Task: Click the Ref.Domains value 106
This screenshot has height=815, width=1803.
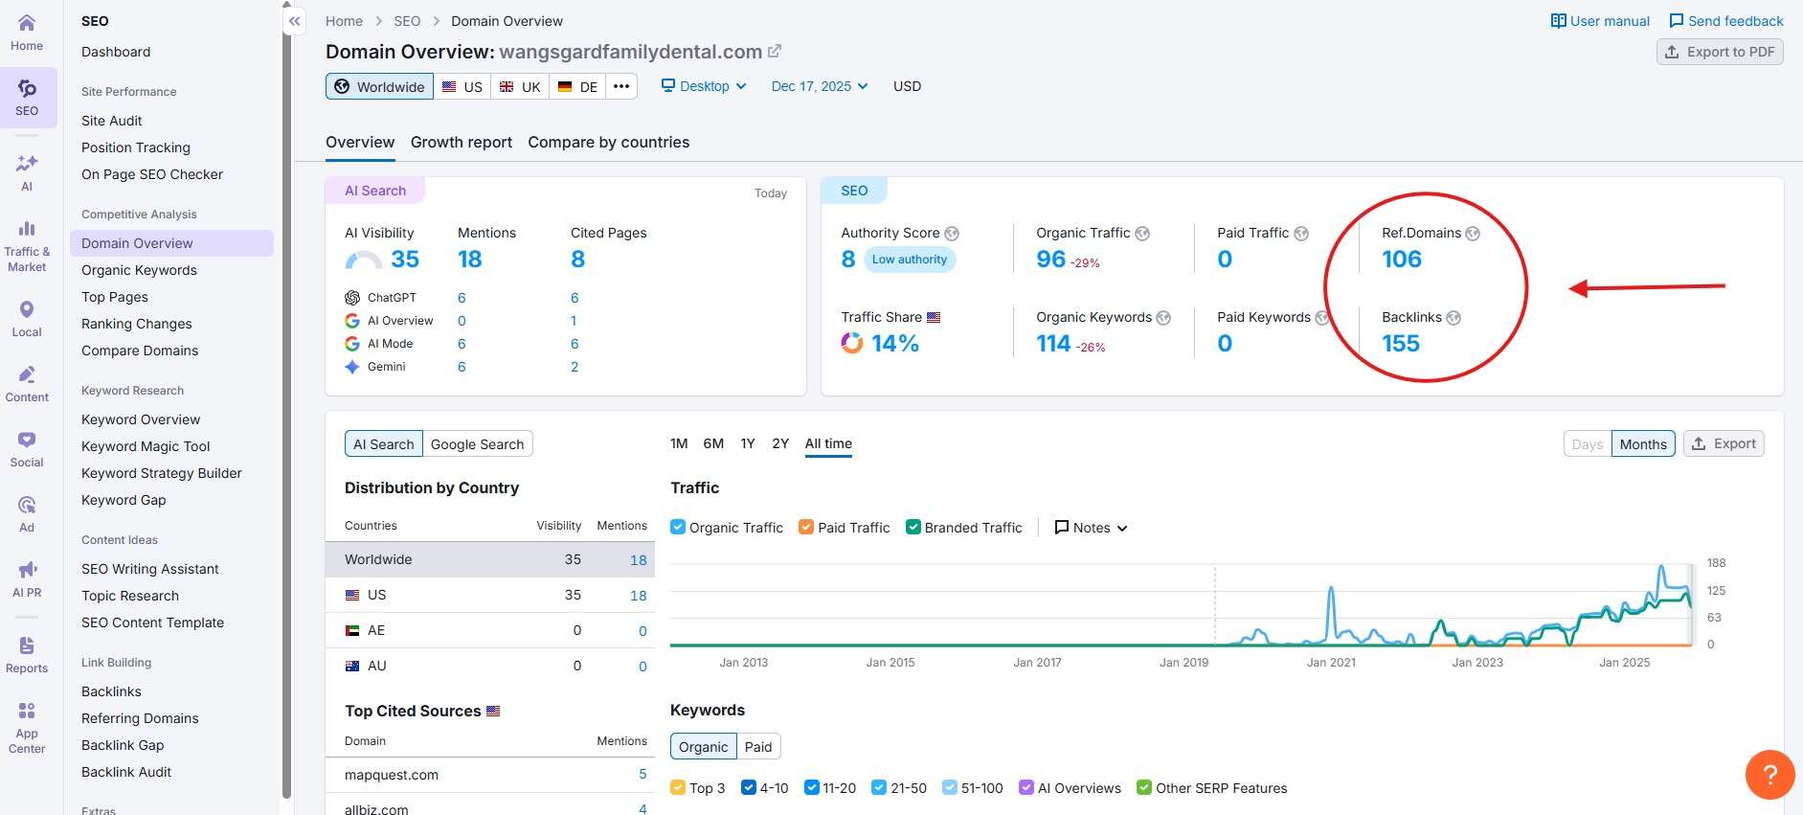Action: coord(1402,259)
